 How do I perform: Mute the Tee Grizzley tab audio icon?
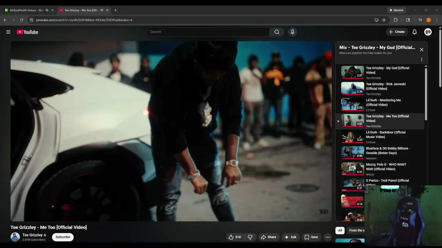(x=102, y=10)
